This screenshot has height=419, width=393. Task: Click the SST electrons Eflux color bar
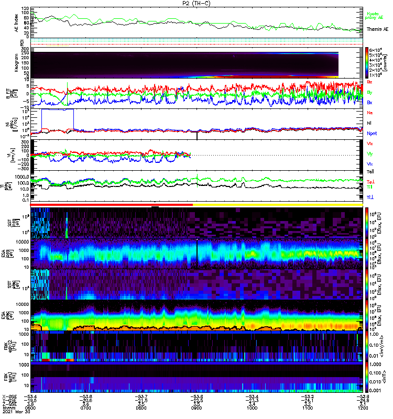[x=367, y=284]
